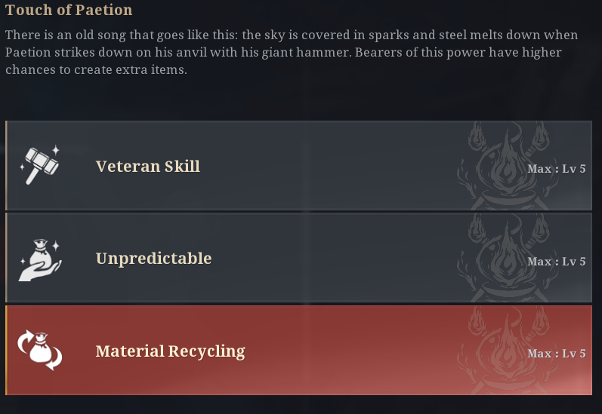Click the left edge bar of Unpredictable
This screenshot has height=414, width=602.
[6, 258]
